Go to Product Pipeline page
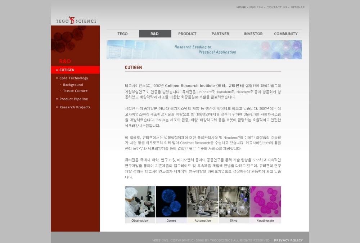The image size is (360, 243). (73, 99)
